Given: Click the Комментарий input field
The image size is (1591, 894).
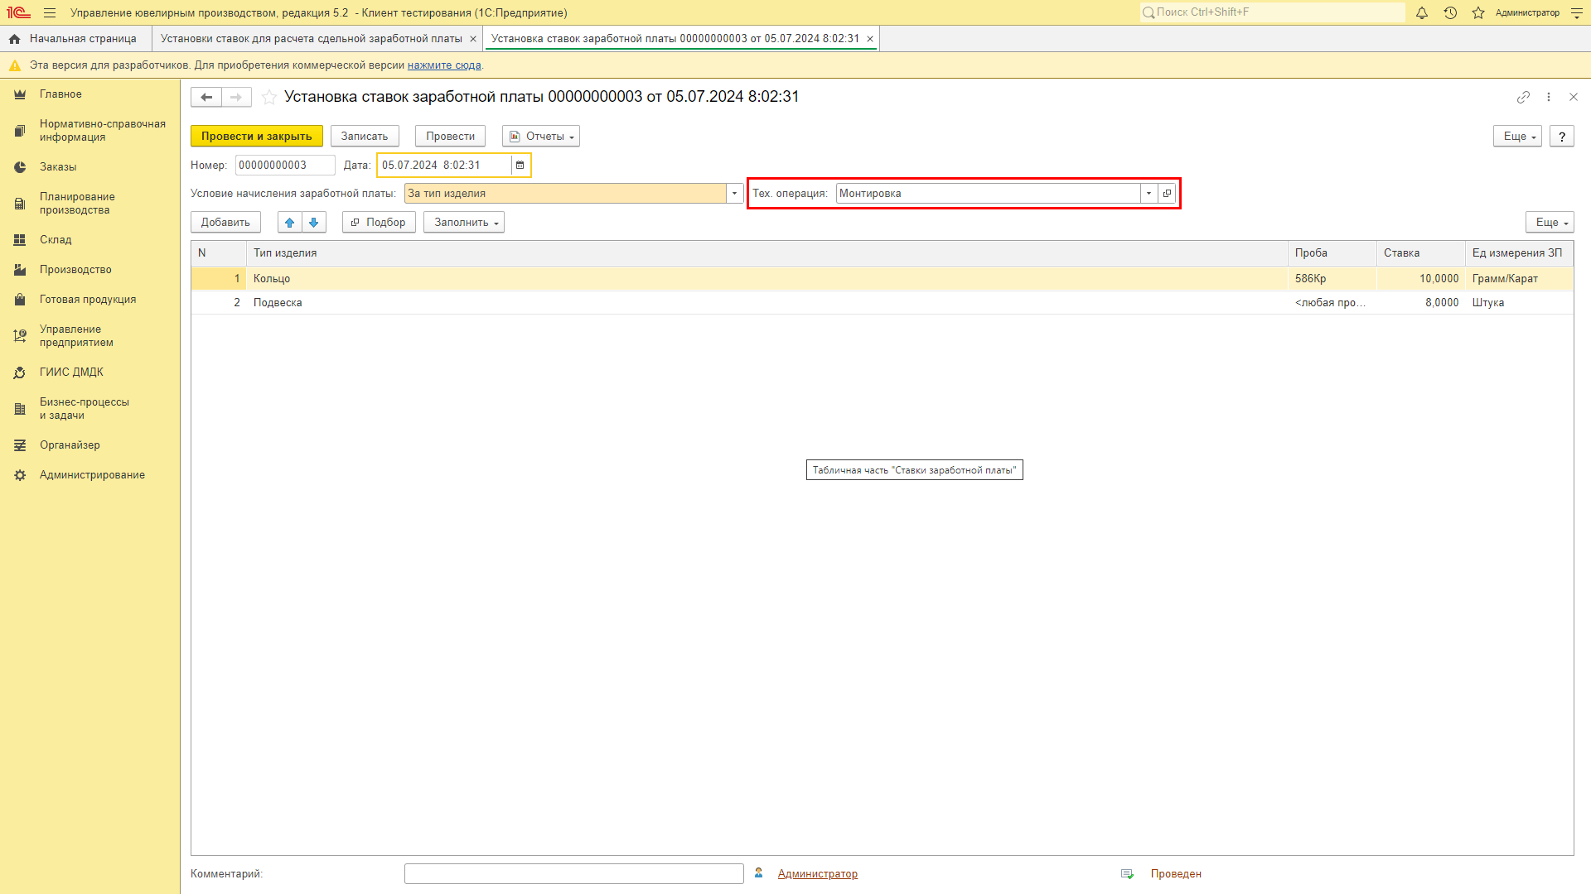Looking at the screenshot, I should (573, 874).
